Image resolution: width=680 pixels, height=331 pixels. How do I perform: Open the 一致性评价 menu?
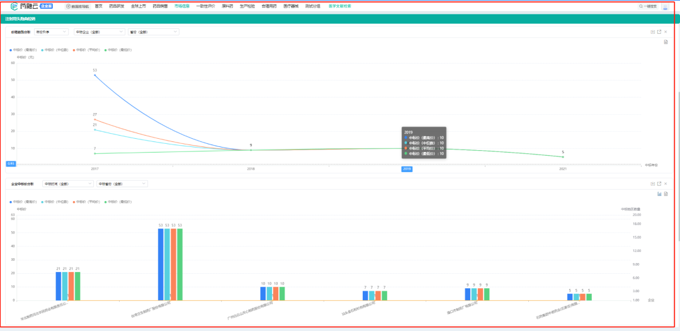[x=205, y=6]
